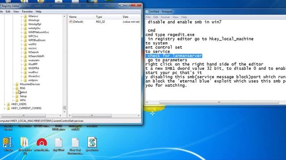The image size is (286, 160).
Task: Click the Wlansvc folder icon
Action: [25, 16]
